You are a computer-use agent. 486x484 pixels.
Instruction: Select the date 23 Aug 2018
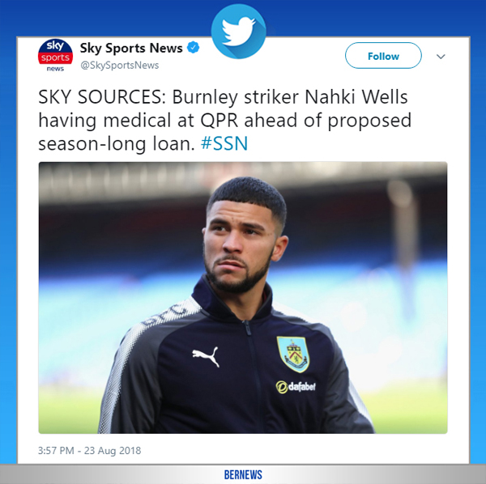click(x=113, y=450)
